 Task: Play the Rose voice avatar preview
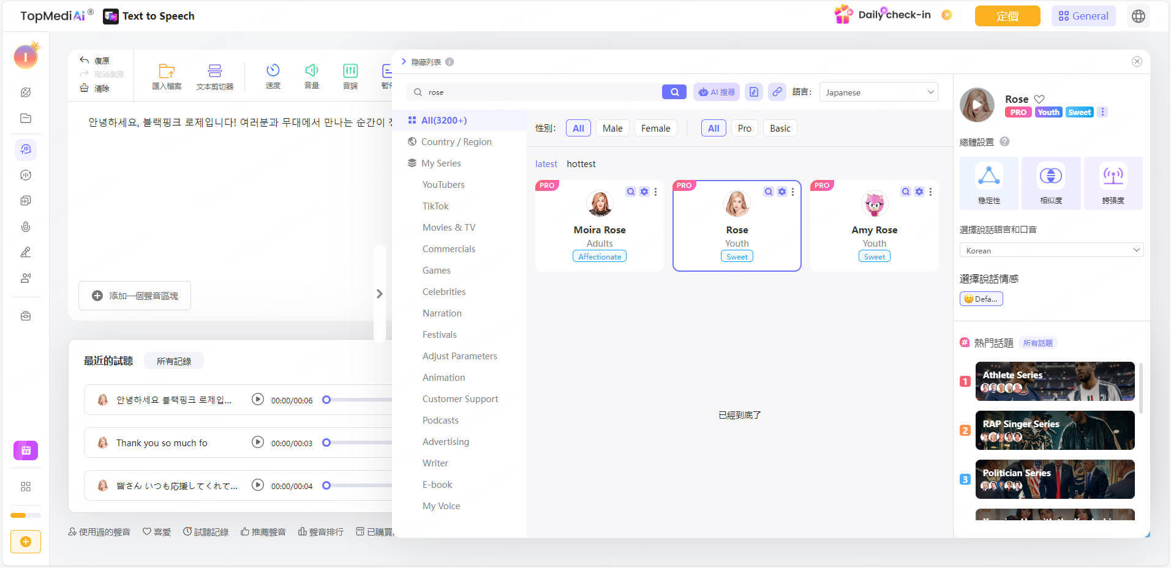[977, 105]
